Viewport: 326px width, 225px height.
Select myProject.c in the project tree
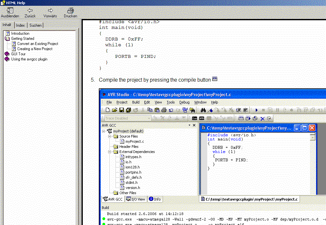[134, 141]
